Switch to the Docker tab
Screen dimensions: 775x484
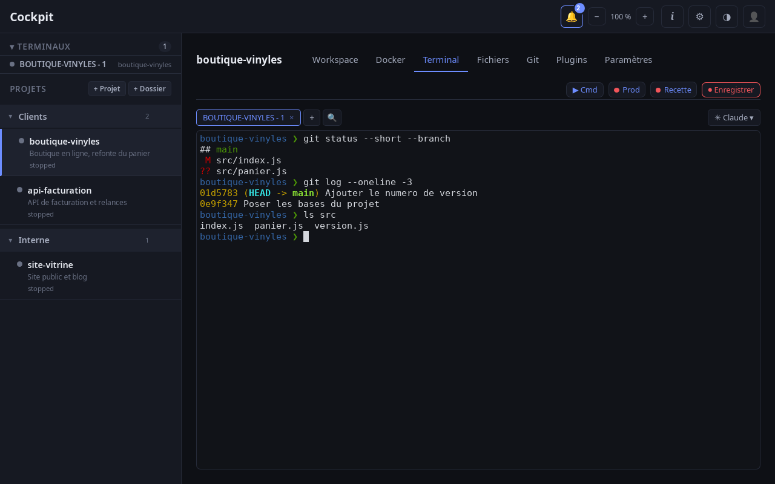click(x=391, y=59)
